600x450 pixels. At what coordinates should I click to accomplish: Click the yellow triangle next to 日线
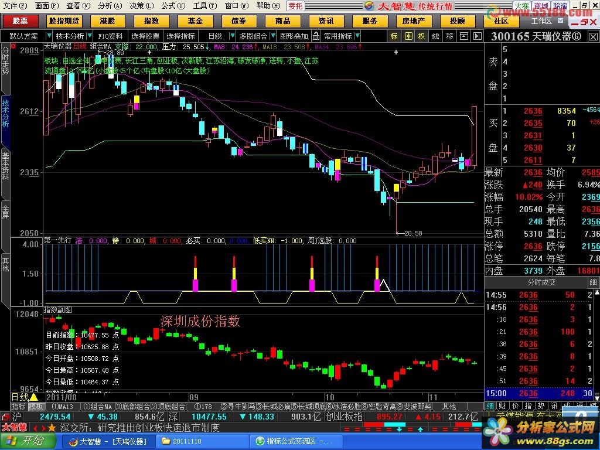pyautogui.click(x=33, y=397)
